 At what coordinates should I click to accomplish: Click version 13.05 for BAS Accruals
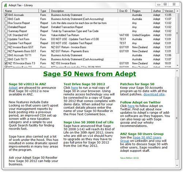[168, 15]
